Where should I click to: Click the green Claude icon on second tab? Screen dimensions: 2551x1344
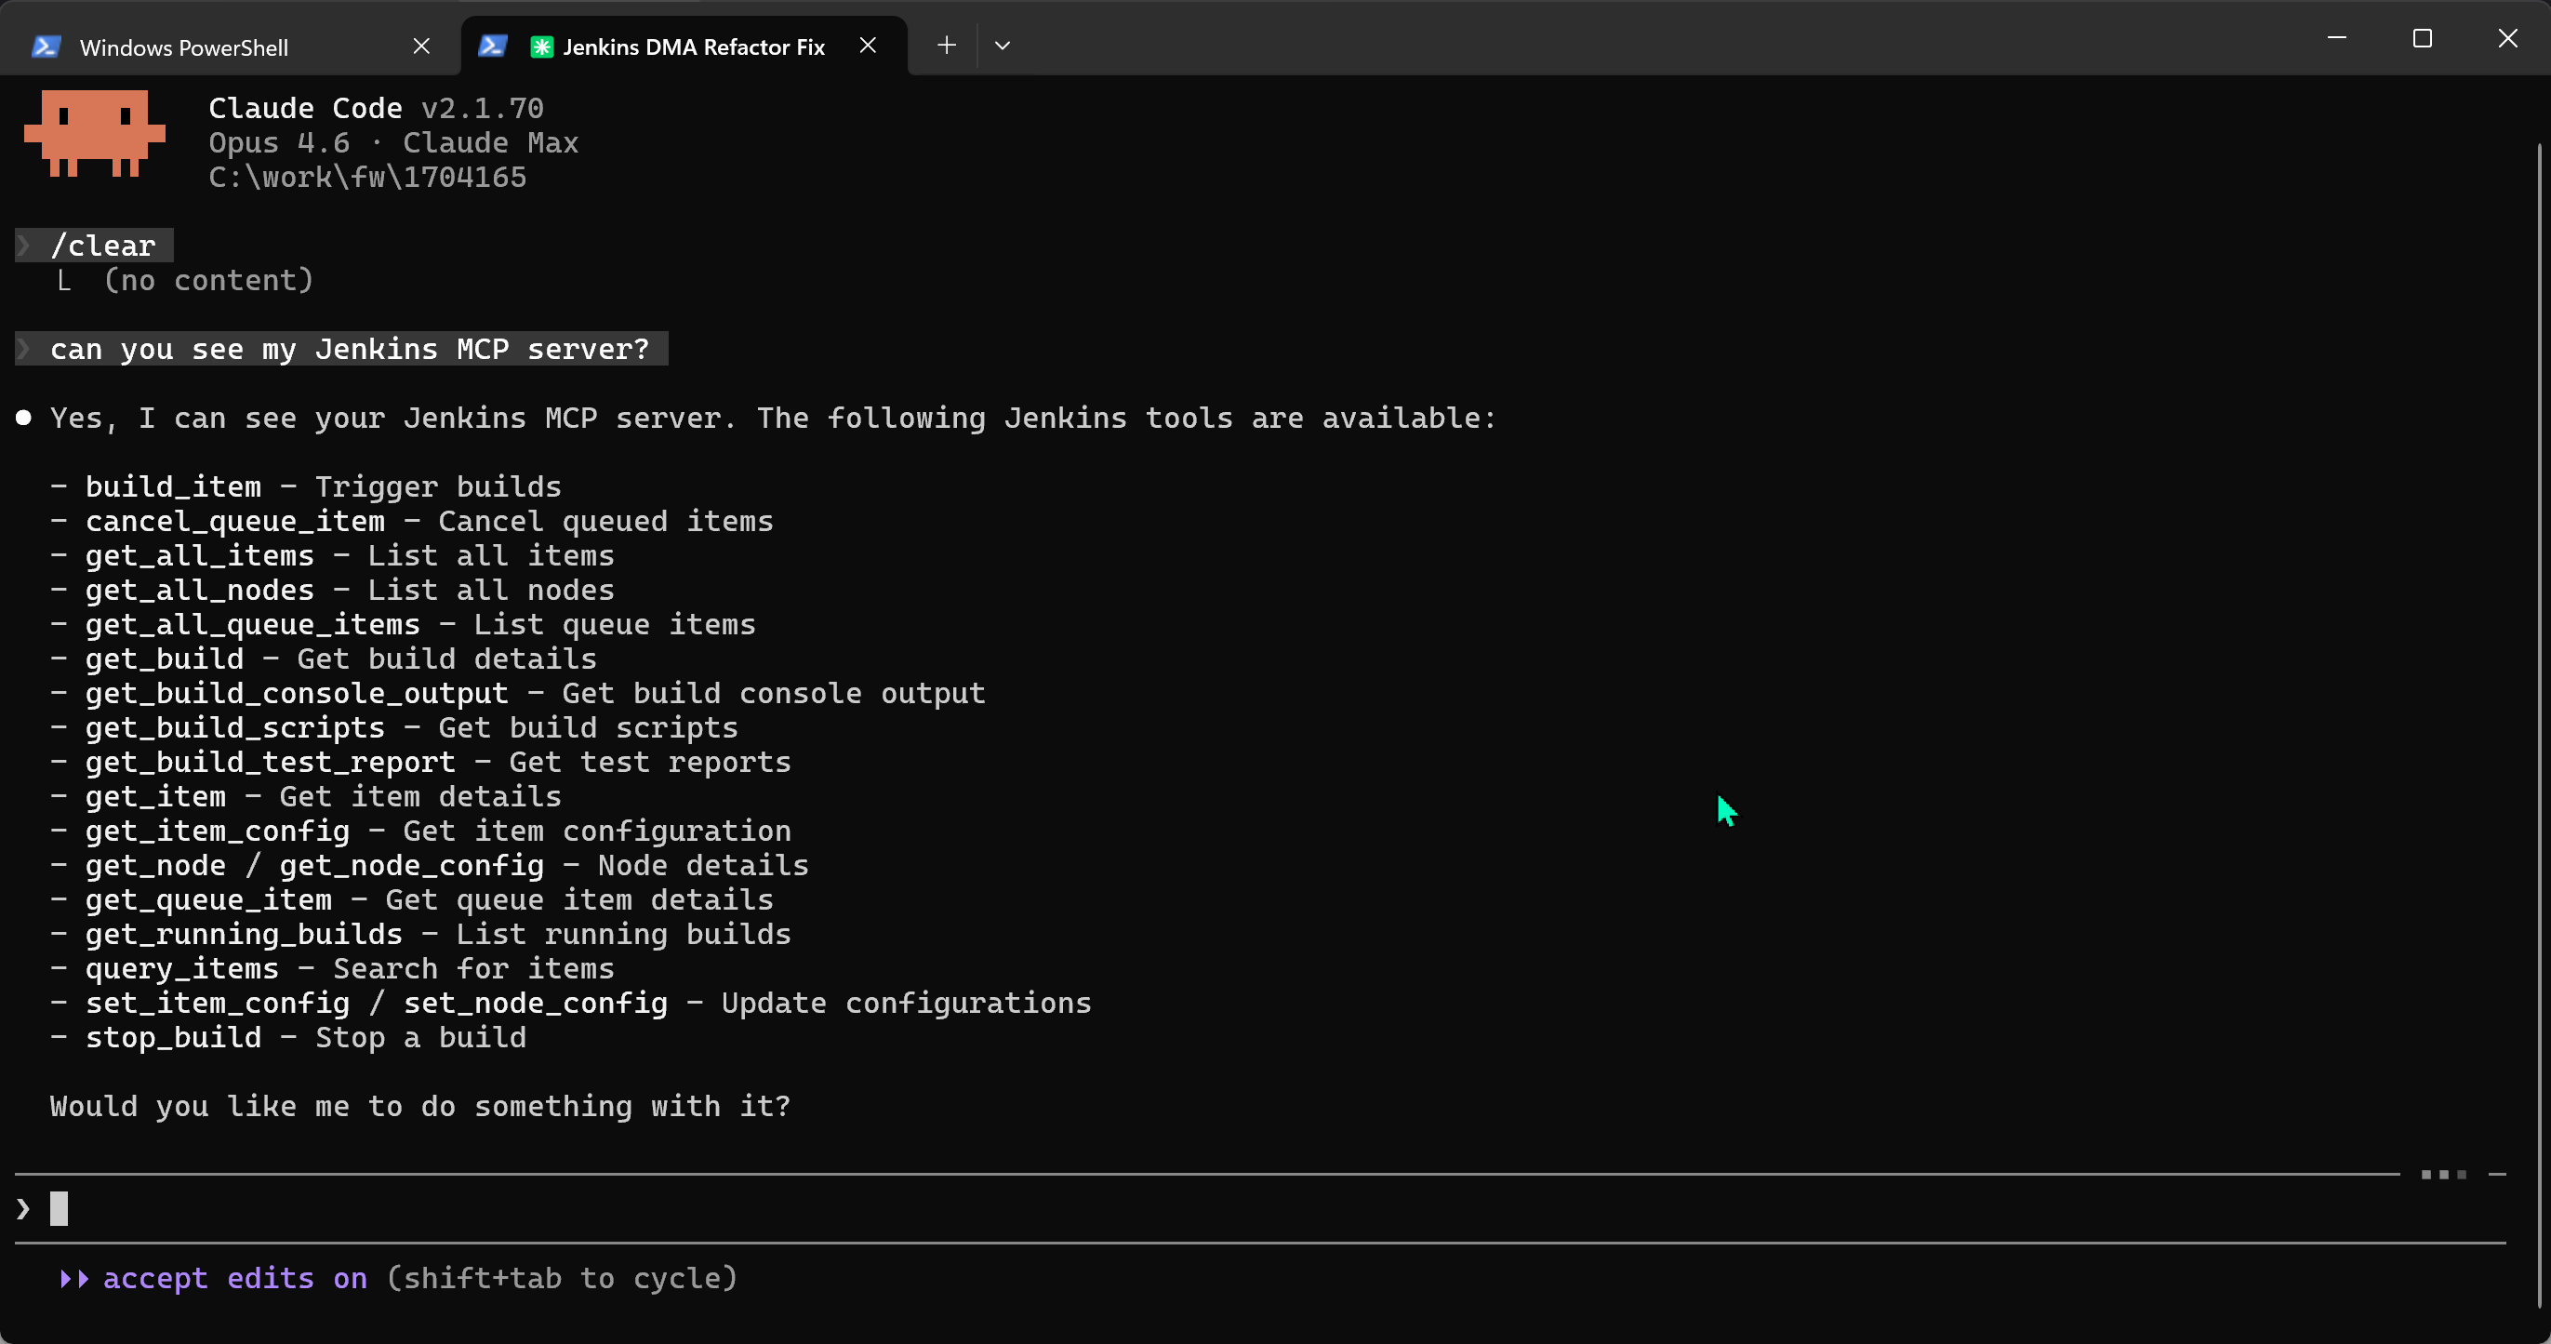[541, 47]
